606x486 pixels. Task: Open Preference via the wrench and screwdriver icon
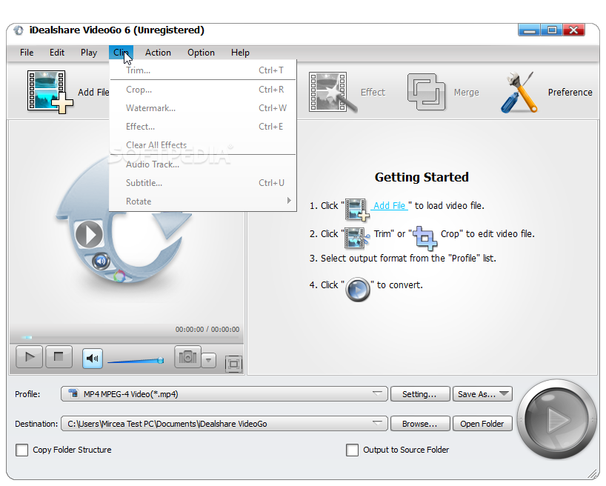point(519,92)
